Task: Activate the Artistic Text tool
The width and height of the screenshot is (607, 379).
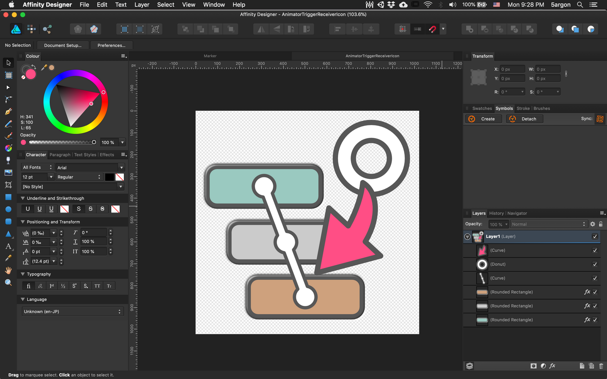Action: pos(8,246)
